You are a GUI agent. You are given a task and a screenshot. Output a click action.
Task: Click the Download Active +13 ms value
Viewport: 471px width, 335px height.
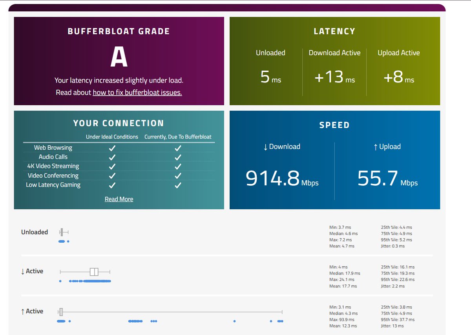(335, 77)
